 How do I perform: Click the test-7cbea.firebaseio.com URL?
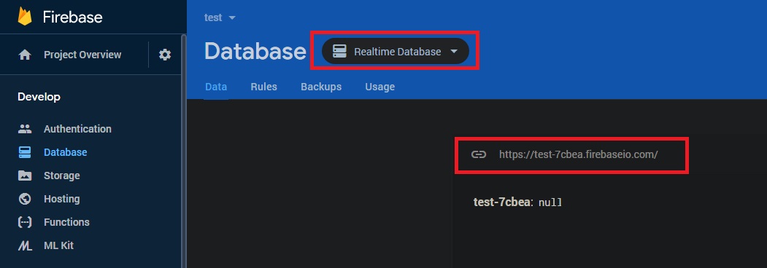click(578, 154)
